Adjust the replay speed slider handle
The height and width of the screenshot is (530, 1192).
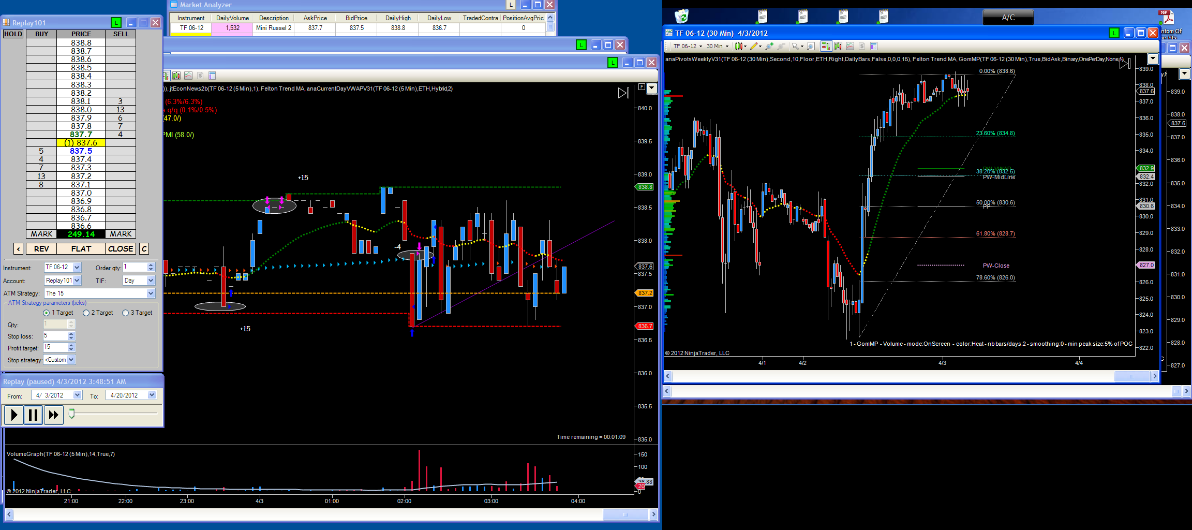click(x=71, y=414)
